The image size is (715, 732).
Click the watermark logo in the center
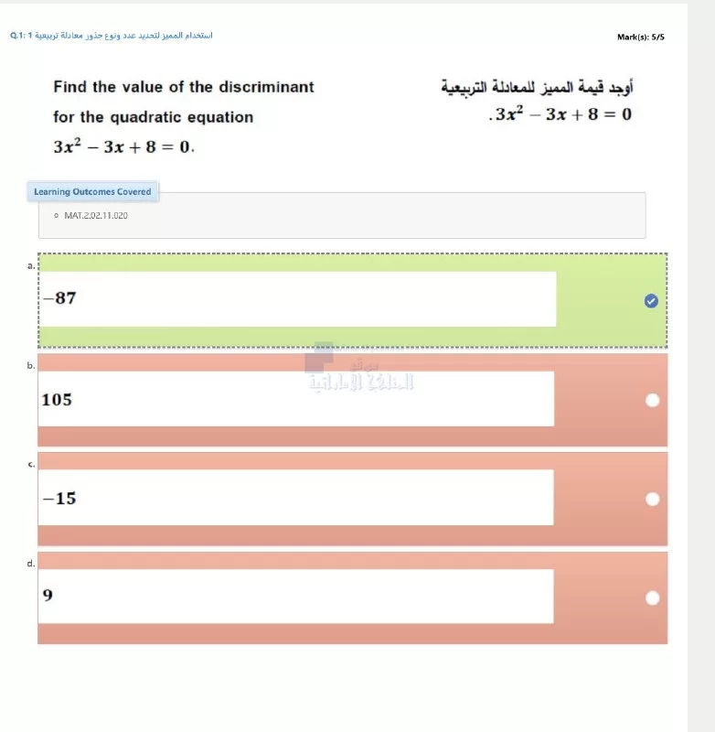click(361, 369)
